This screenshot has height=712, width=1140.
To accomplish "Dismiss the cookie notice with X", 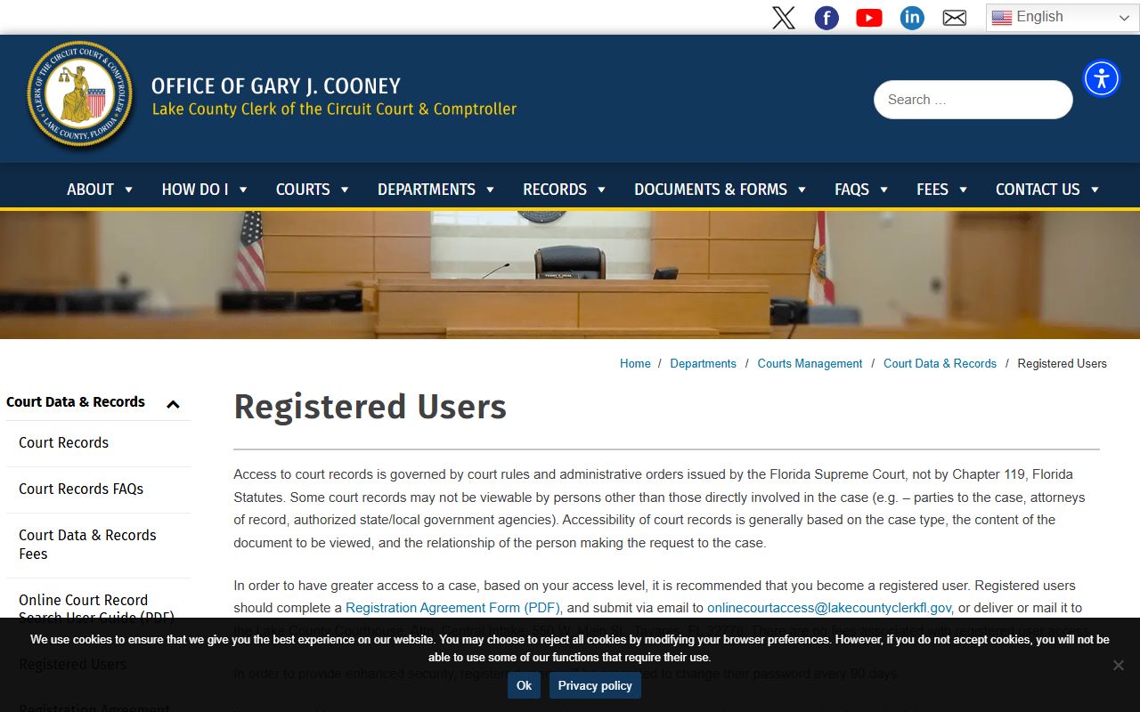I will pyautogui.click(x=1118, y=665).
